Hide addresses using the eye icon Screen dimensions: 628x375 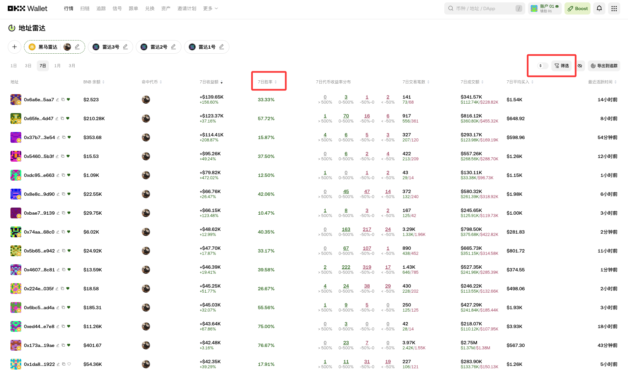[x=580, y=66]
